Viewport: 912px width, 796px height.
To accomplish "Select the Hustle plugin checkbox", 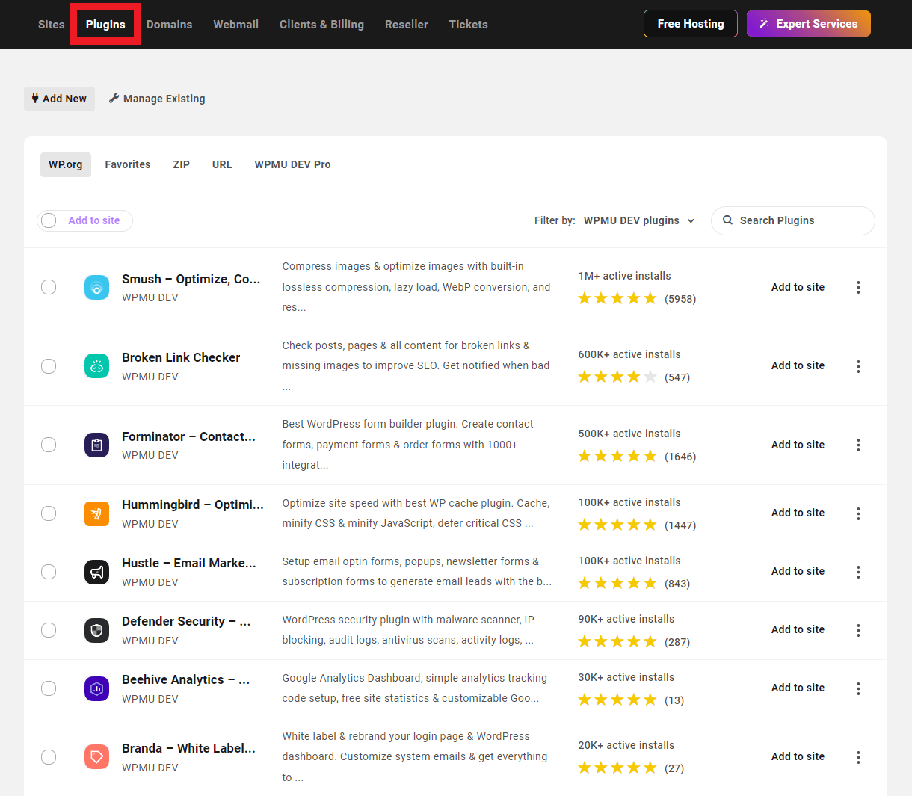I will tap(49, 572).
